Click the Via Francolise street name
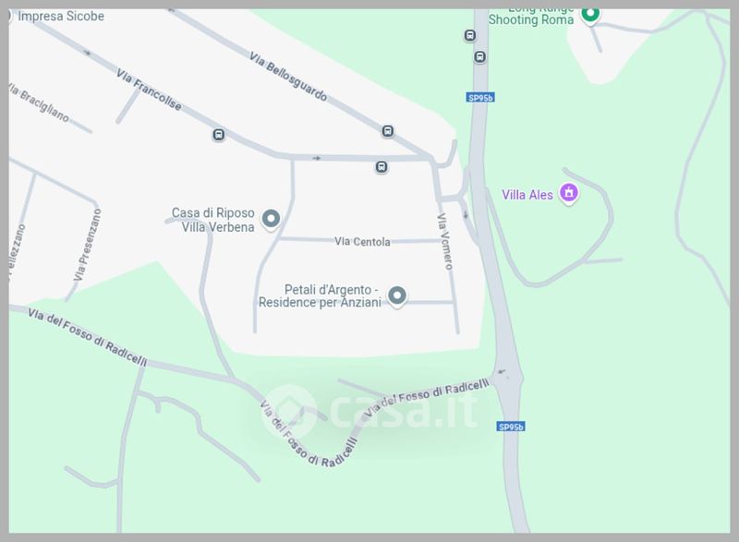The width and height of the screenshot is (739, 542). pos(149,90)
